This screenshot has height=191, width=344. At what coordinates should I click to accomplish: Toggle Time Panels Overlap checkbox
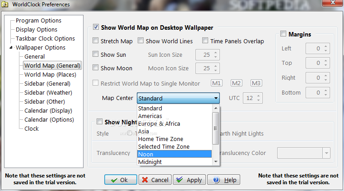pyautogui.click(x=205, y=41)
